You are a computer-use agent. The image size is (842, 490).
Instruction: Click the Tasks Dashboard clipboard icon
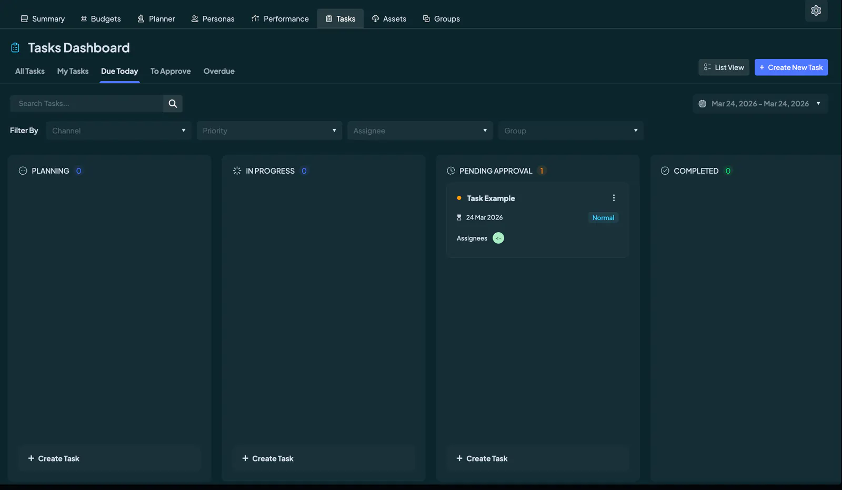pyautogui.click(x=15, y=48)
